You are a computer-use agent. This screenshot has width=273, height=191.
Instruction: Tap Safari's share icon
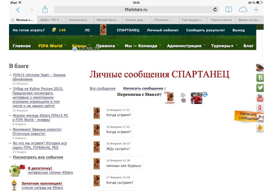coord(45,10)
